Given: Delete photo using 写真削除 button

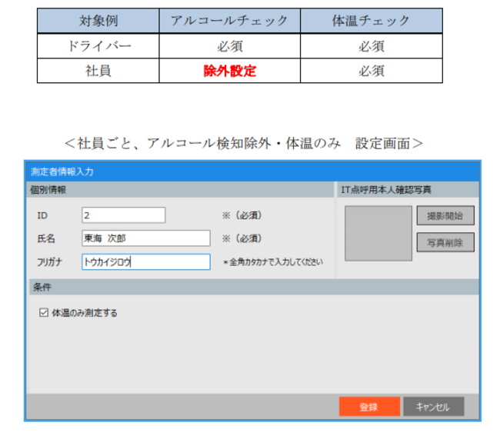Looking at the screenshot, I should tap(445, 242).
